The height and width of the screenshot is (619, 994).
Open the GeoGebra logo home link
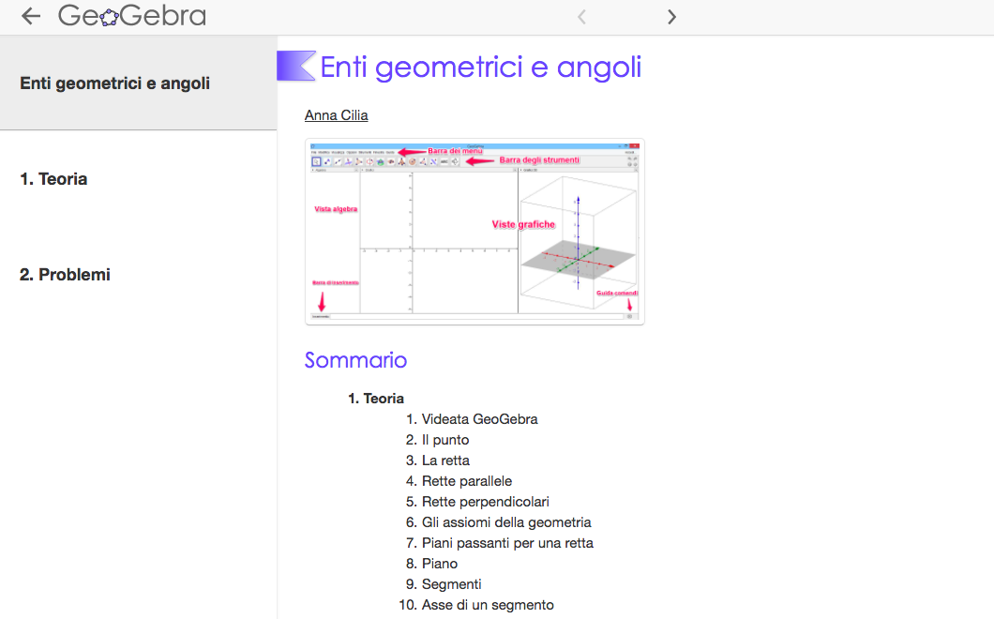tap(132, 16)
